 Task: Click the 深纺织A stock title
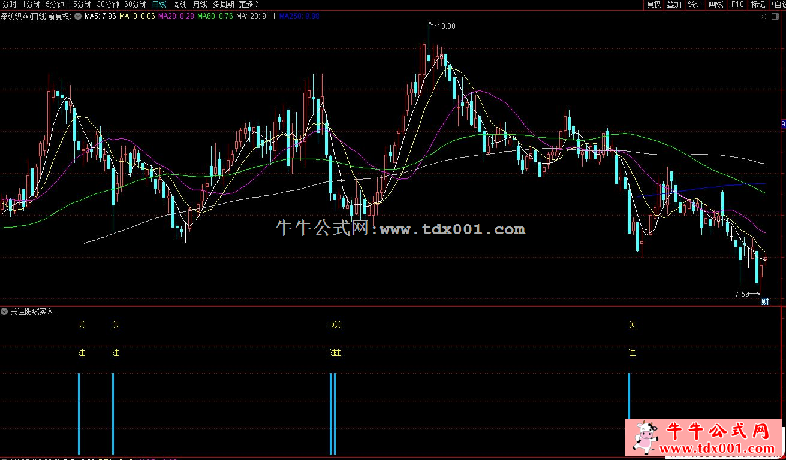coord(36,17)
